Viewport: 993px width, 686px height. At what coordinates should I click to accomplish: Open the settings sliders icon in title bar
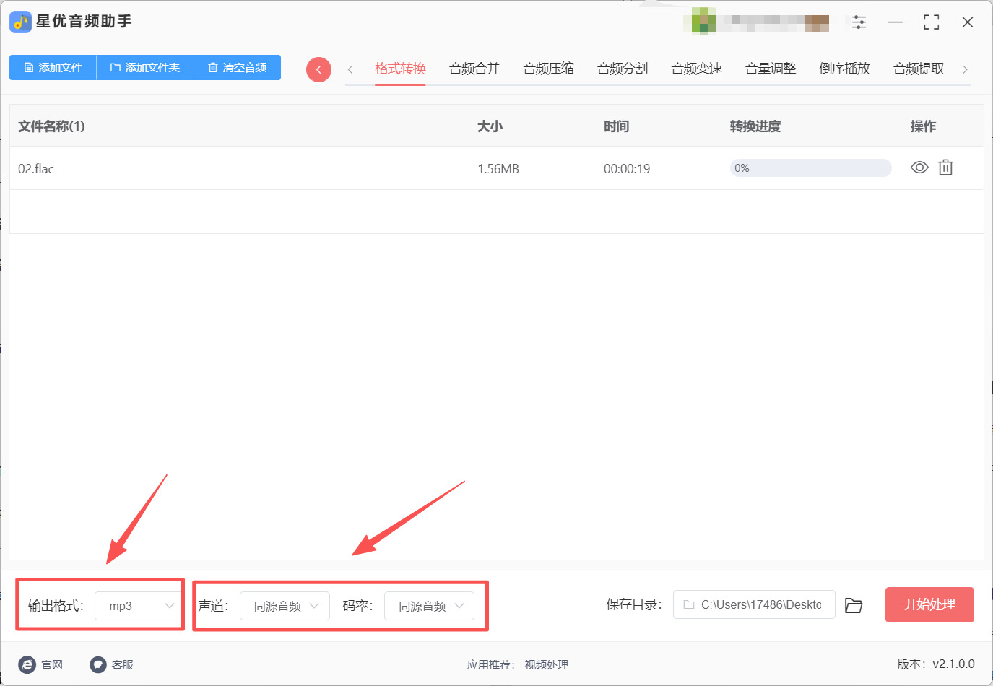(859, 22)
